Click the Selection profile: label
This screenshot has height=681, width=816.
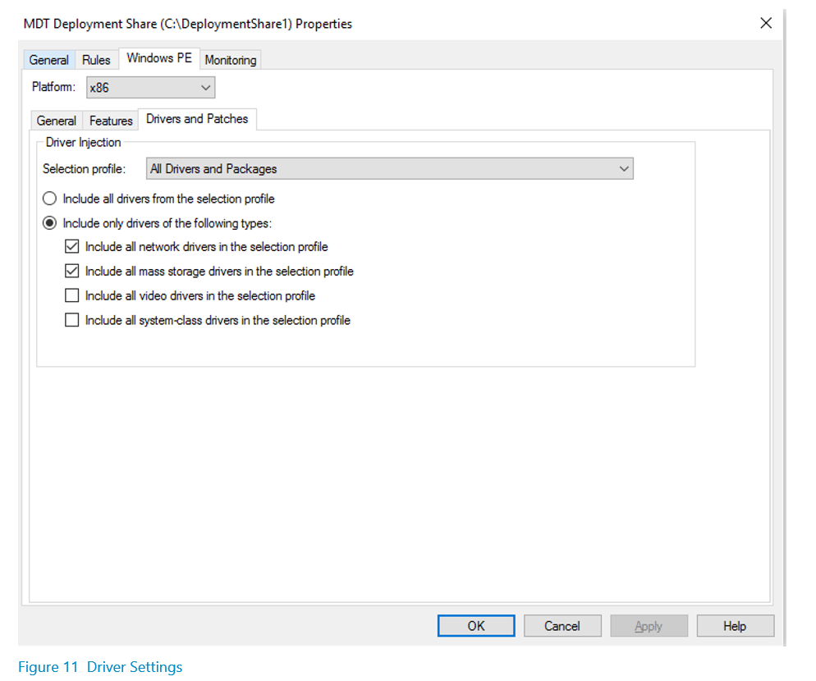(x=85, y=168)
